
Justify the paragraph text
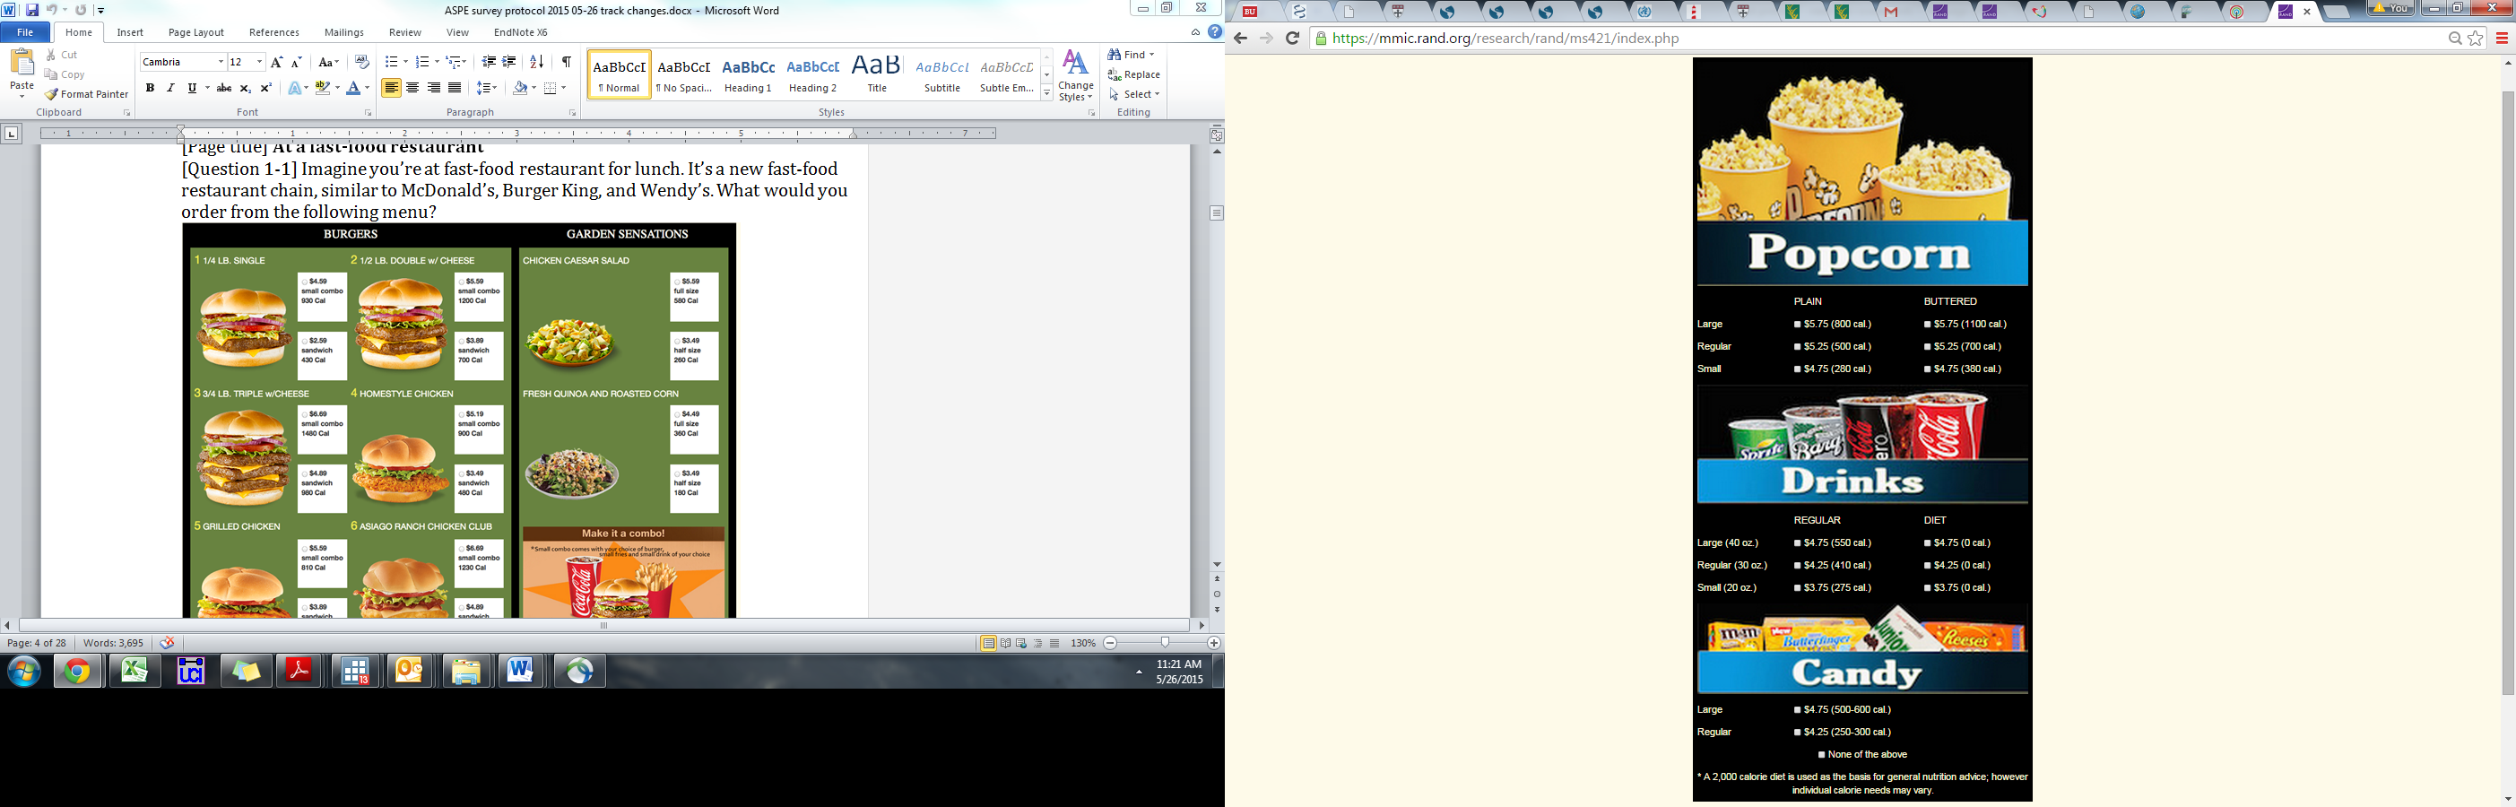[455, 88]
